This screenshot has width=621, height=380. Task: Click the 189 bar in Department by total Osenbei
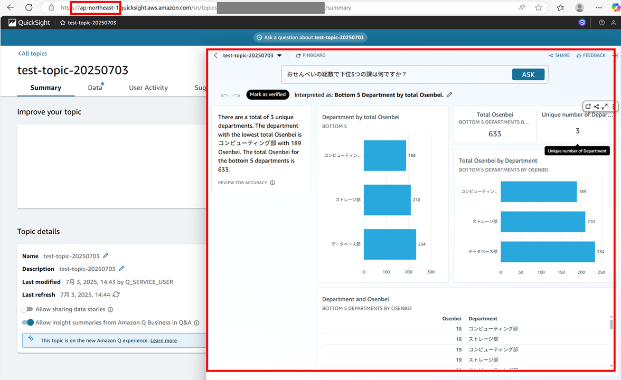385,156
